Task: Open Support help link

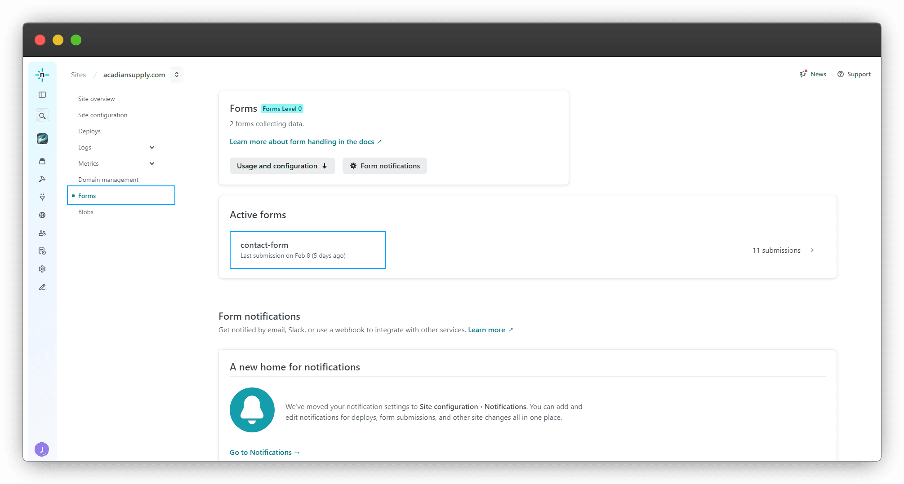Action: 854,74
